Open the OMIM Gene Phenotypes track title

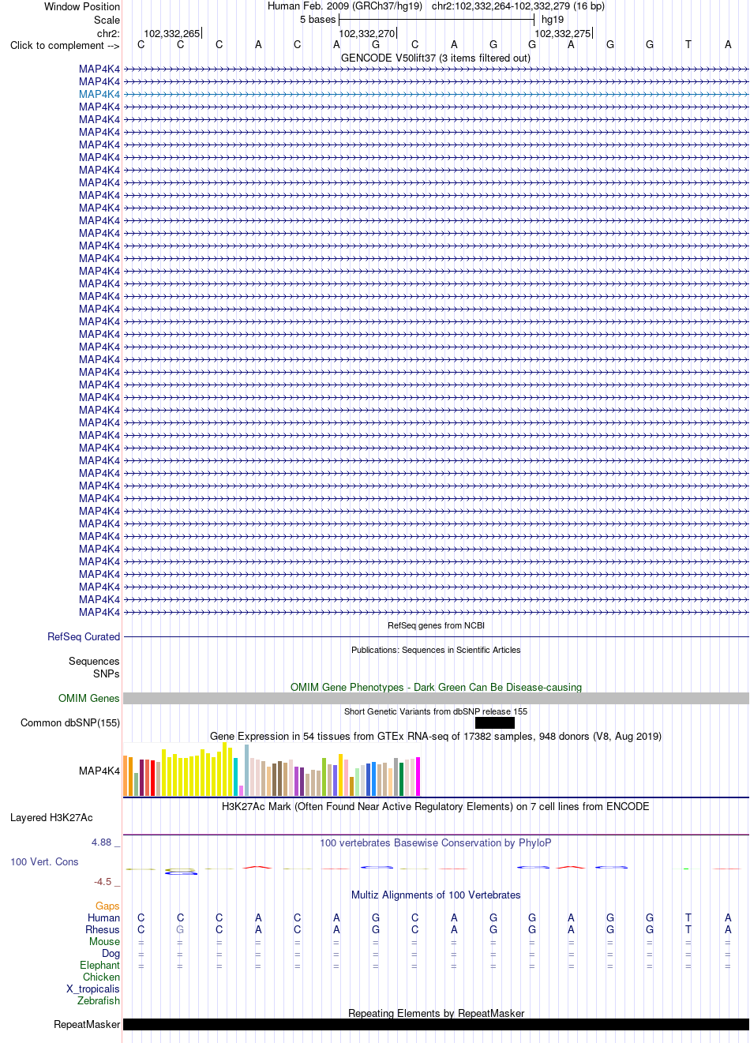(436, 687)
